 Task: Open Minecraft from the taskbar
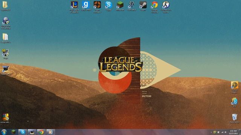click(14, 132)
